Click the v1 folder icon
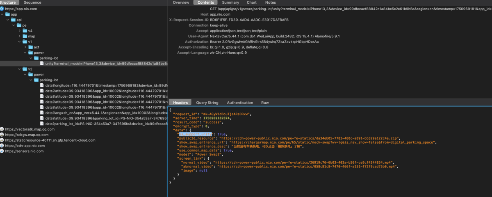 pos(25,41)
